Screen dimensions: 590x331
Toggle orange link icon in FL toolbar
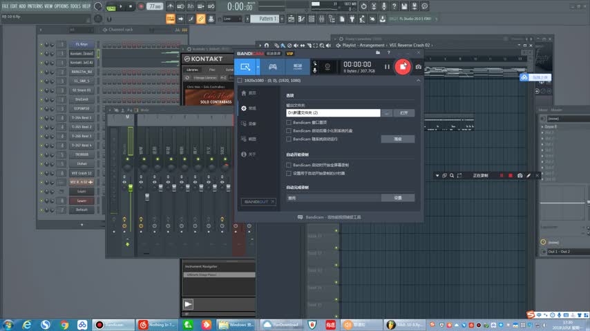click(x=200, y=19)
